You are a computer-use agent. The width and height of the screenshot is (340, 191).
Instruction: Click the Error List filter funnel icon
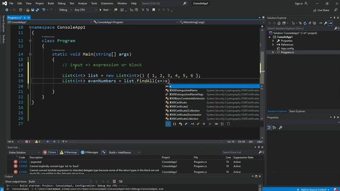(104, 152)
